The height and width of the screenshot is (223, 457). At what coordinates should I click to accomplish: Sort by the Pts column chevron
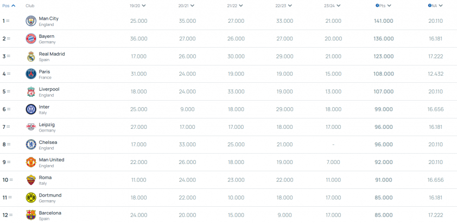click(x=389, y=5)
